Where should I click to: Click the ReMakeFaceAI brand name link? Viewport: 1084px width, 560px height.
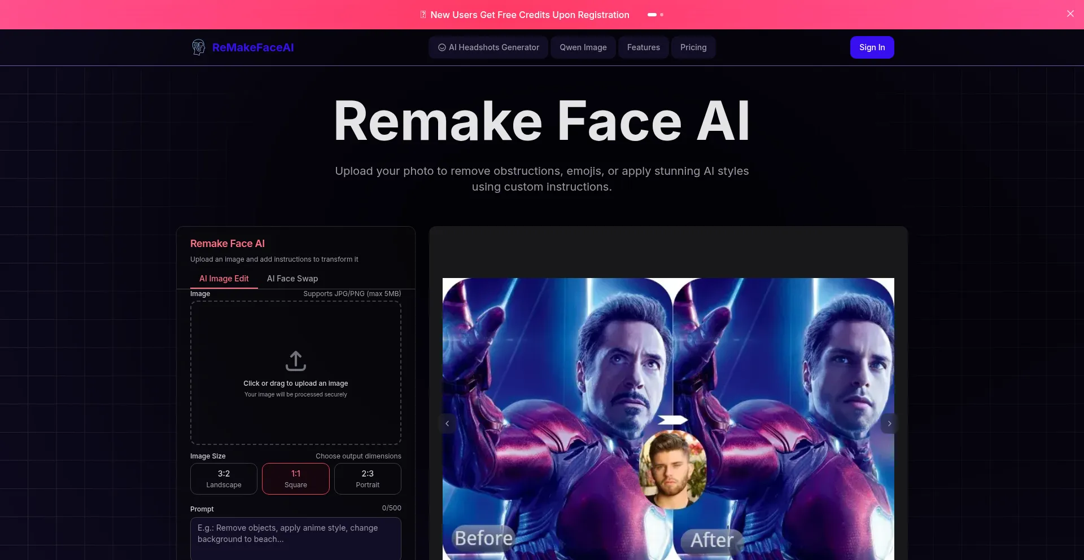(252, 47)
